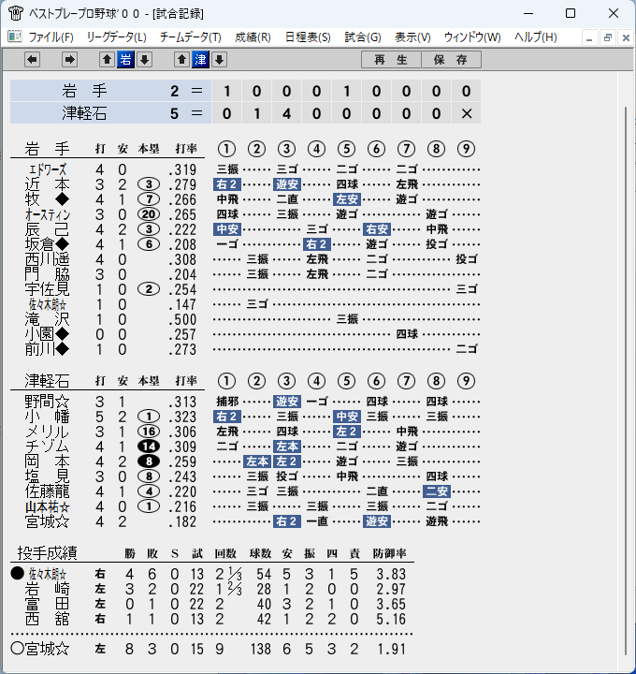Image resolution: width=636 pixels, height=674 pixels.
Task: Click the up arrow beside 岩 icon
Action: pos(107,59)
